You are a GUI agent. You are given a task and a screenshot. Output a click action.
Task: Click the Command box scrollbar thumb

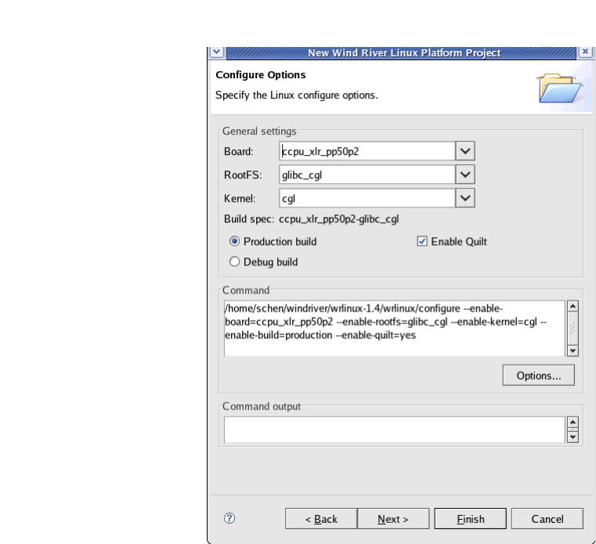coord(573,329)
